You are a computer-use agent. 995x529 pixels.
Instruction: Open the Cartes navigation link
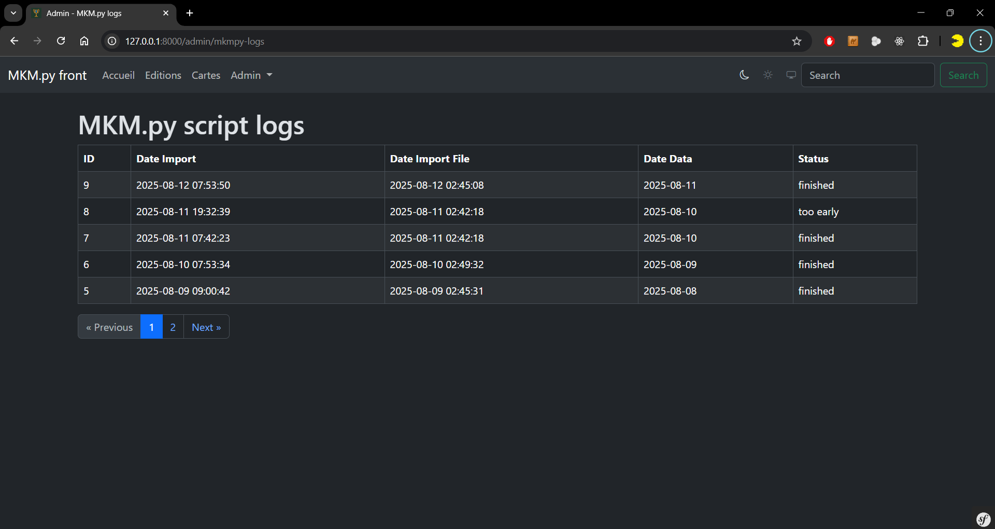tap(206, 75)
